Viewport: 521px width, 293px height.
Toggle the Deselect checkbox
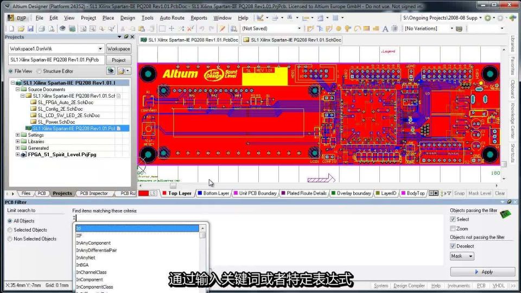point(453,246)
